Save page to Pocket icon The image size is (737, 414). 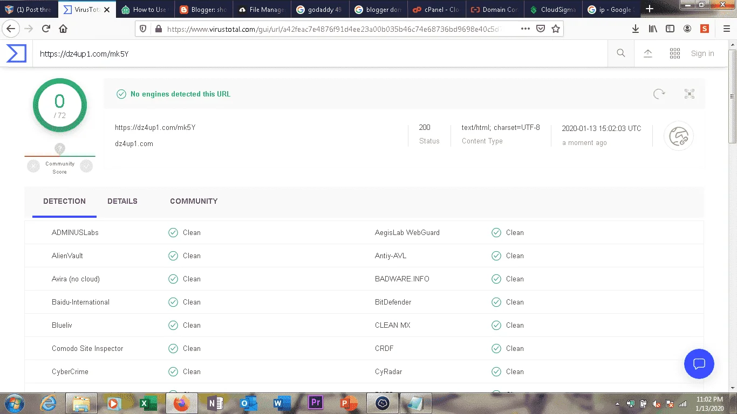(541, 29)
